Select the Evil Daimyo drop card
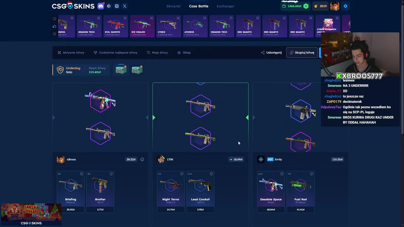The image size is (404, 227). pyautogui.click(x=116, y=26)
